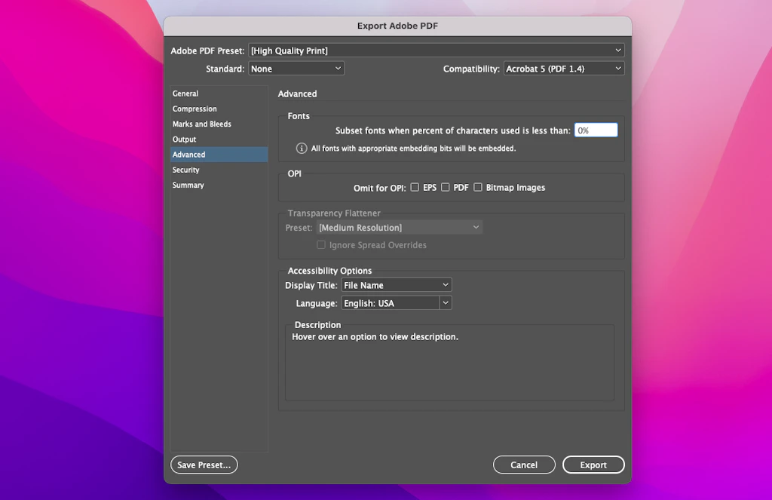772x500 pixels.
Task: Open the Display Title dropdown
Action: [x=397, y=285]
